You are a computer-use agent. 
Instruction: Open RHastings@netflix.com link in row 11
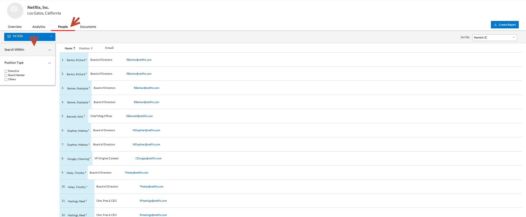coord(153,201)
